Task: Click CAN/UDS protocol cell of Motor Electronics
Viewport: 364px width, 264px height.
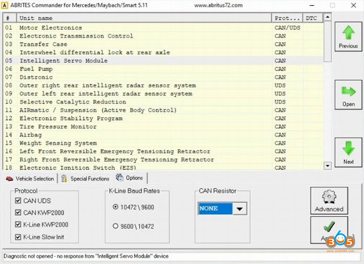Action: tap(287, 28)
